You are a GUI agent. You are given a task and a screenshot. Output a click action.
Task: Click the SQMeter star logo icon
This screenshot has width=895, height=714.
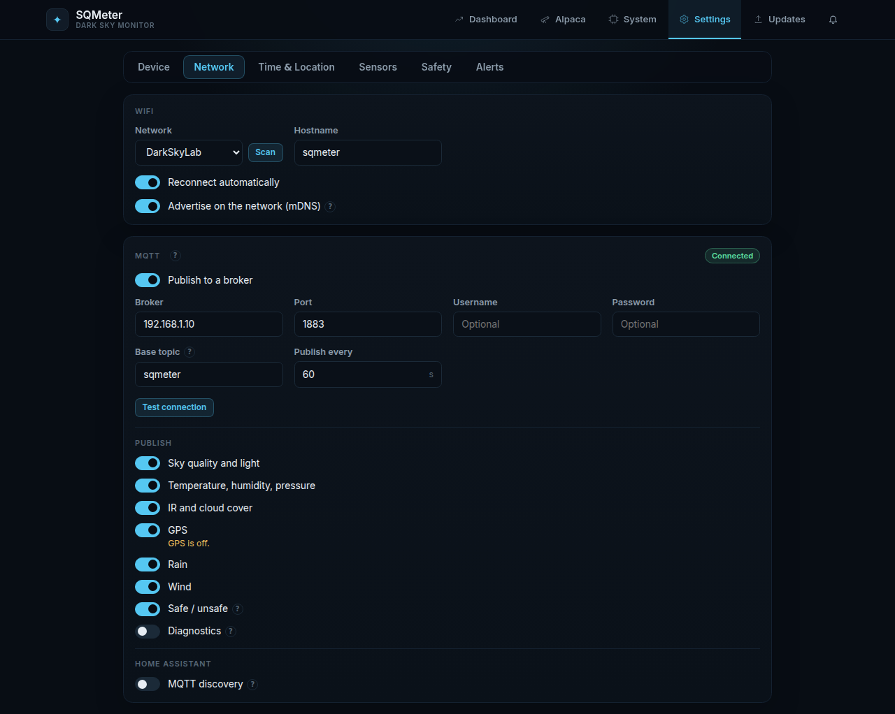point(57,20)
